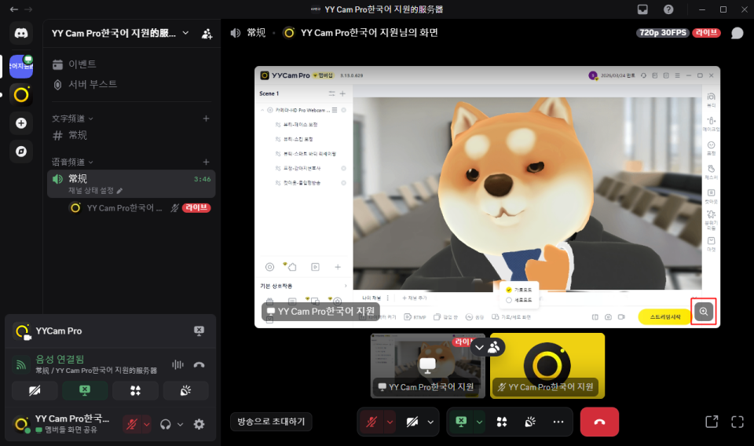Enter full screen stream view
The height and width of the screenshot is (446, 754).
click(x=737, y=422)
